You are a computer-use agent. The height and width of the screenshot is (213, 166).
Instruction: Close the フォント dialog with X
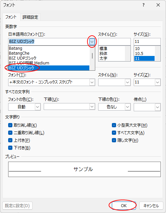[158, 5]
